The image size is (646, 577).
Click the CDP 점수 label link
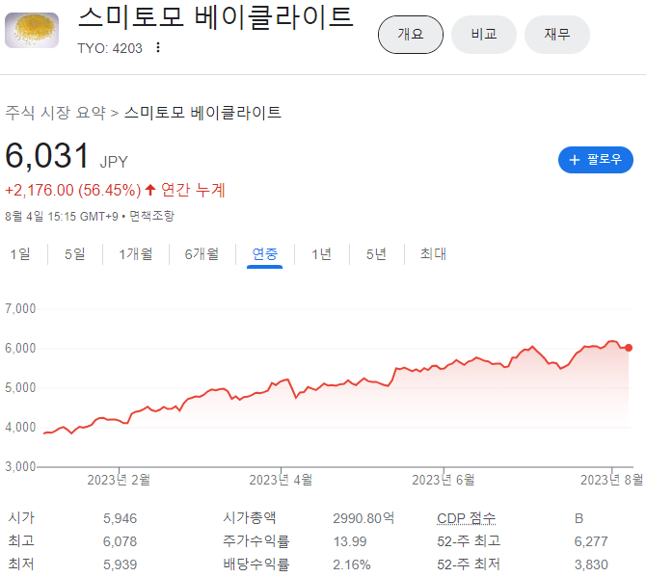point(466,518)
